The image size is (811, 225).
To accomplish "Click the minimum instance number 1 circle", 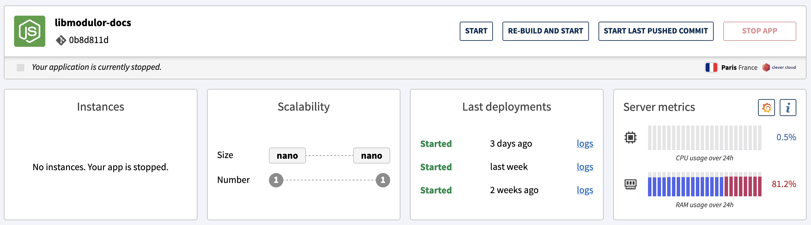I will [x=276, y=180].
